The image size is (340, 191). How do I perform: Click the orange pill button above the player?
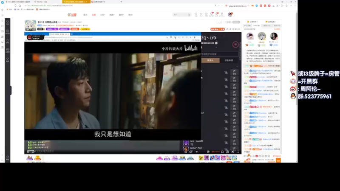[218, 29]
